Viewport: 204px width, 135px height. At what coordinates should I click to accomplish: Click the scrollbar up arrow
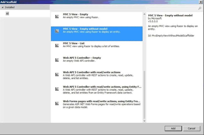coord(144,14)
